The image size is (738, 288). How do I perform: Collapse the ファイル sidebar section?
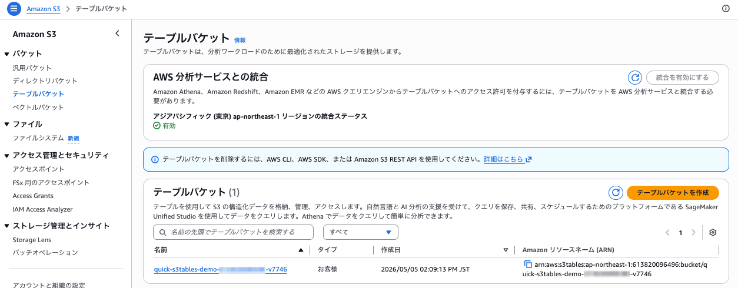tap(7, 125)
